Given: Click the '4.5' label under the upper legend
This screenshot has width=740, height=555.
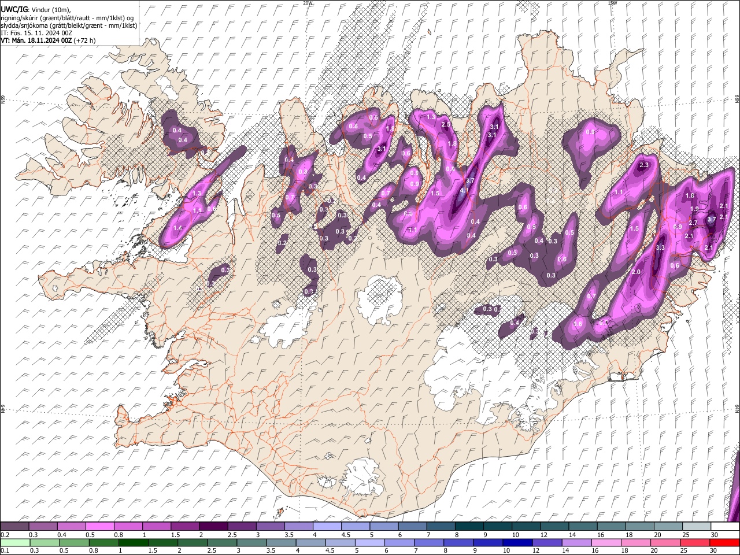Looking at the screenshot, I should (346, 535).
